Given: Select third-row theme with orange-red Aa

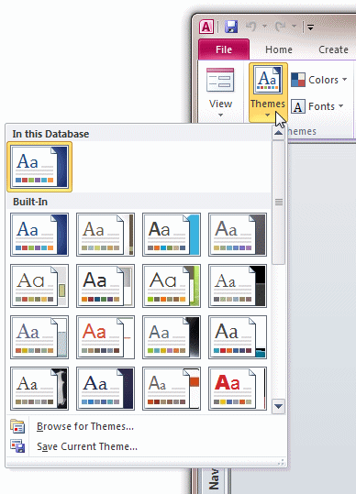Looking at the screenshot, I should click(106, 337).
